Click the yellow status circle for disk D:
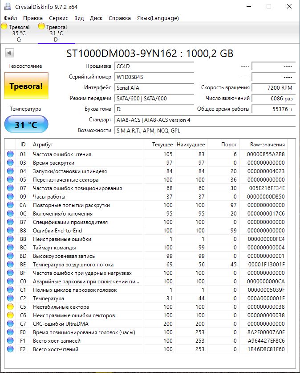 (41, 26)
